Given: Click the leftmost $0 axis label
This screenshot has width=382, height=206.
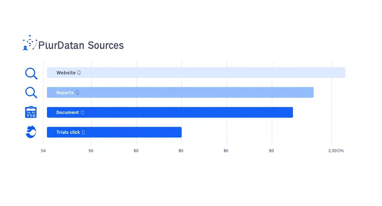Looking at the screenshot, I should (136, 151).
